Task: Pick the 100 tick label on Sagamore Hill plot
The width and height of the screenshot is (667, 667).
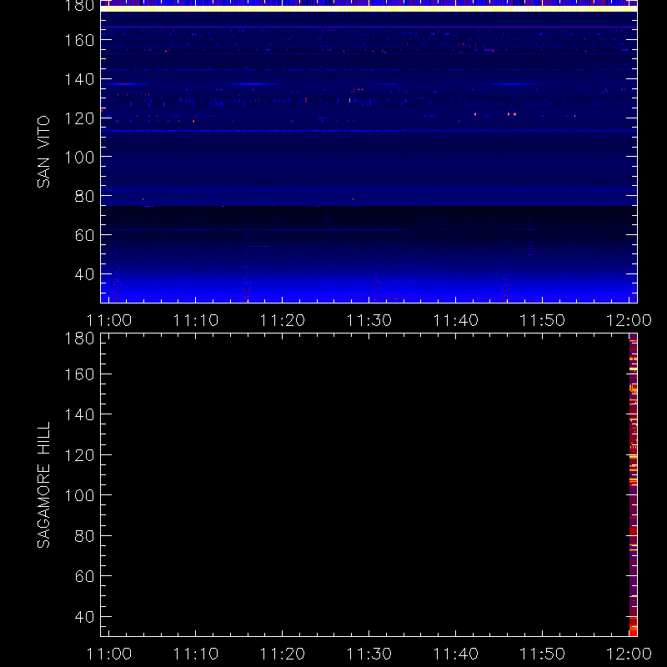Action: 79,495
